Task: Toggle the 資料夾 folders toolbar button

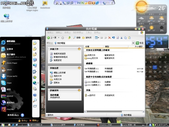Action: coord(87,38)
